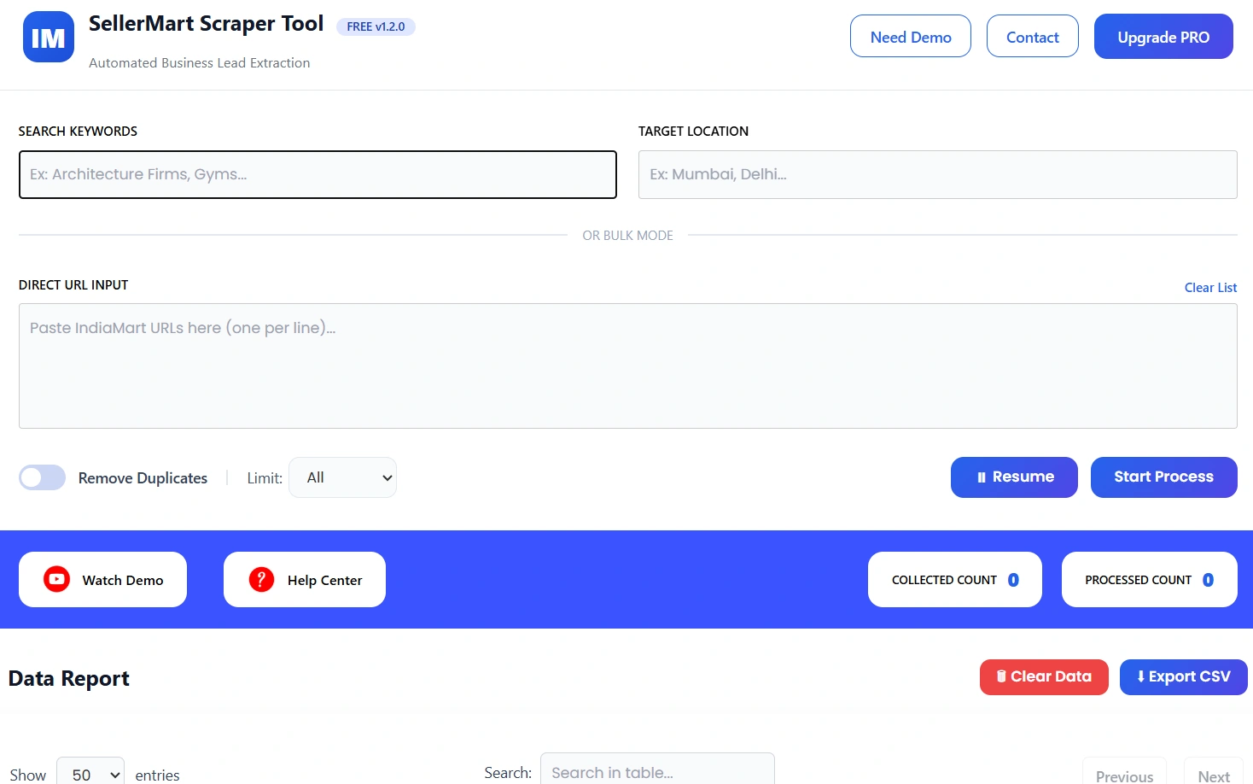
Task: Click the download arrow on Export CSV
Action: (x=1140, y=676)
